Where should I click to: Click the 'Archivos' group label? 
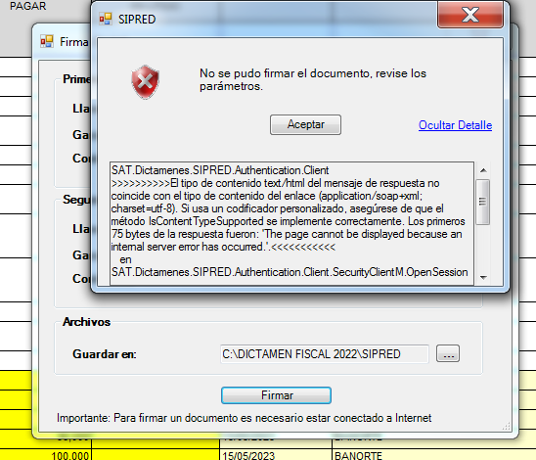pos(86,322)
